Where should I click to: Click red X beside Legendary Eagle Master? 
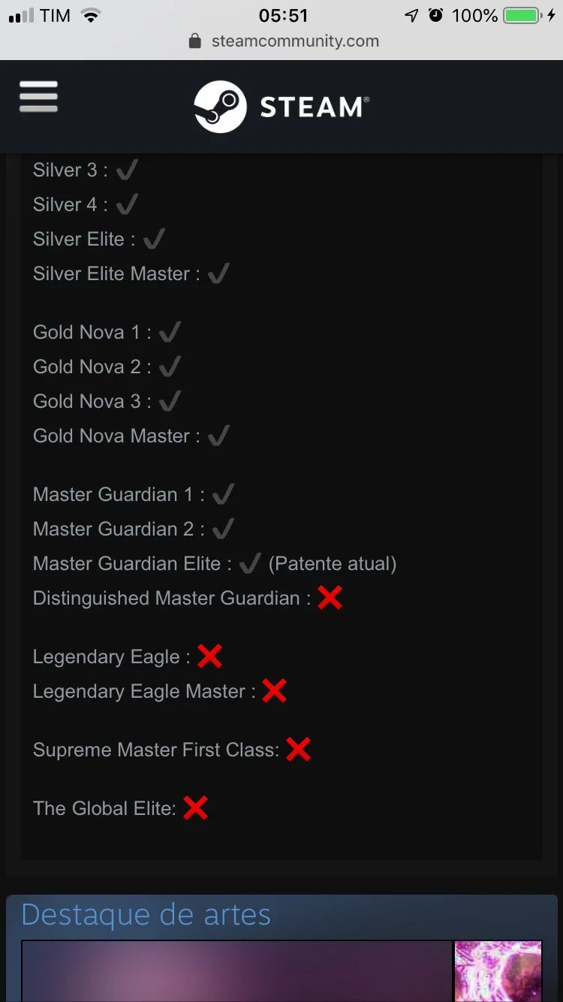(x=274, y=691)
